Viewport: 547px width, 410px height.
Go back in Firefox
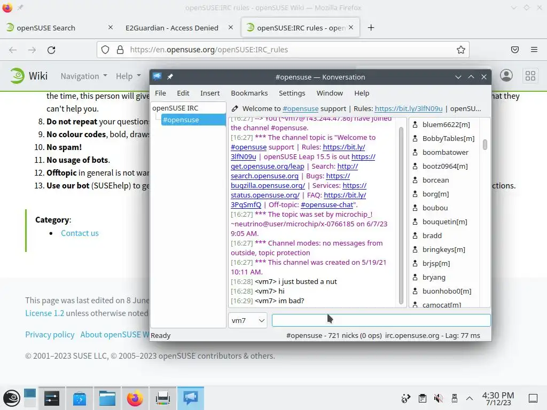tap(13, 50)
